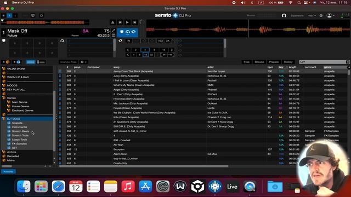Open the search field magnifier dropdown
The width and height of the screenshot is (351, 197).
tap(302, 62)
